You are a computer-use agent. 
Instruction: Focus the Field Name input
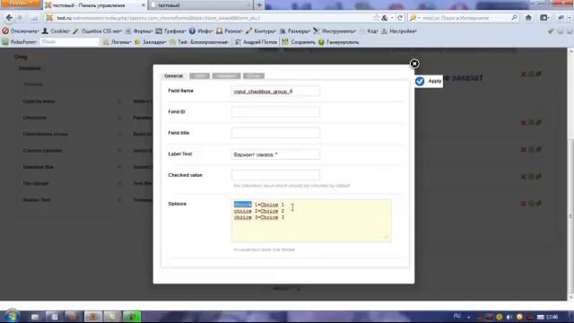(275, 92)
